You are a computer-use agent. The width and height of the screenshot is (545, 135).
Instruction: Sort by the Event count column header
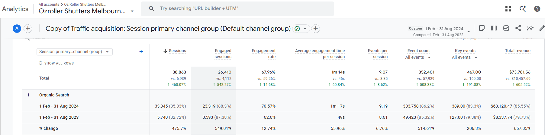418,51
